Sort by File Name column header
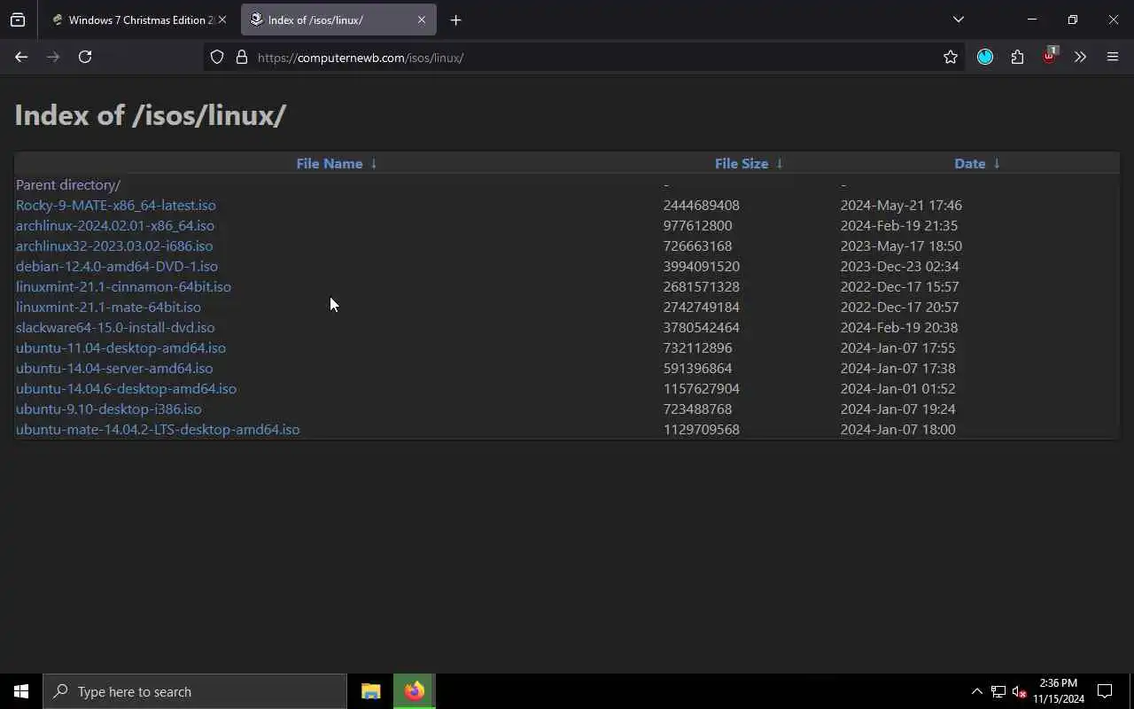This screenshot has height=709, width=1134. tap(330, 163)
